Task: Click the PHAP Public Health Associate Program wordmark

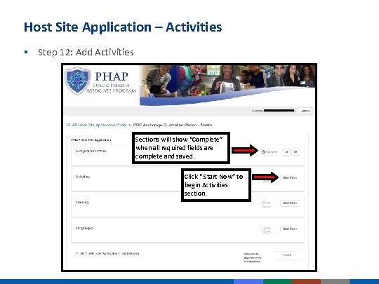Action: pos(111,82)
